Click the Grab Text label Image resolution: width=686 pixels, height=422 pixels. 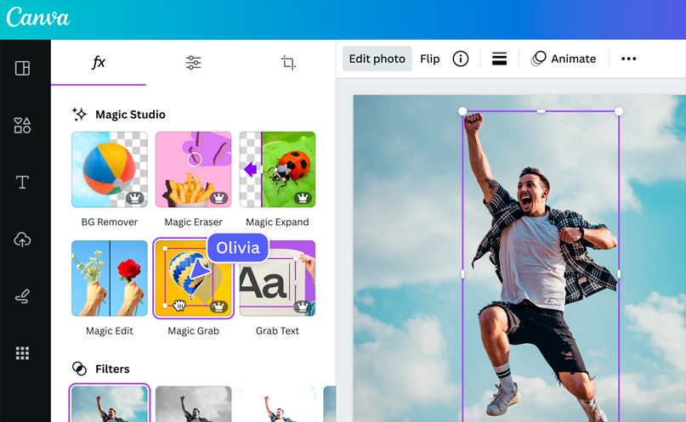pos(277,330)
